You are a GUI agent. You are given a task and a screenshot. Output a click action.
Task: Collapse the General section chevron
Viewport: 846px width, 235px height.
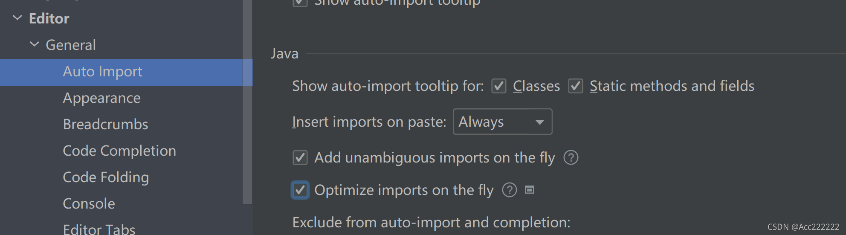click(35, 44)
